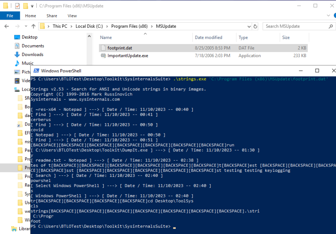Expand the chevron after Local Disk (C:) breadcrumb
The width and height of the screenshot is (336, 234).
pyautogui.click(x=107, y=26)
